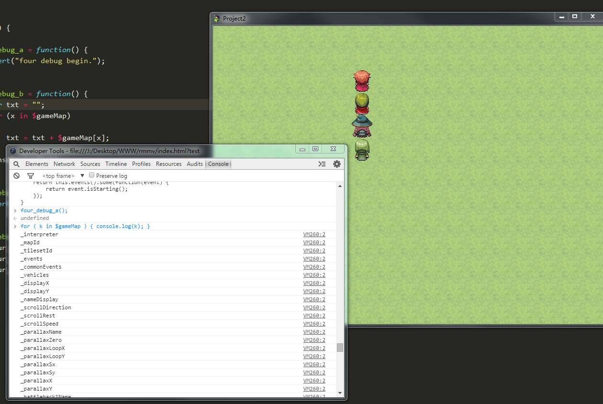Image resolution: width=603 pixels, height=404 pixels.
Task: Maximize the Developer Tools window
Action: click(x=315, y=149)
